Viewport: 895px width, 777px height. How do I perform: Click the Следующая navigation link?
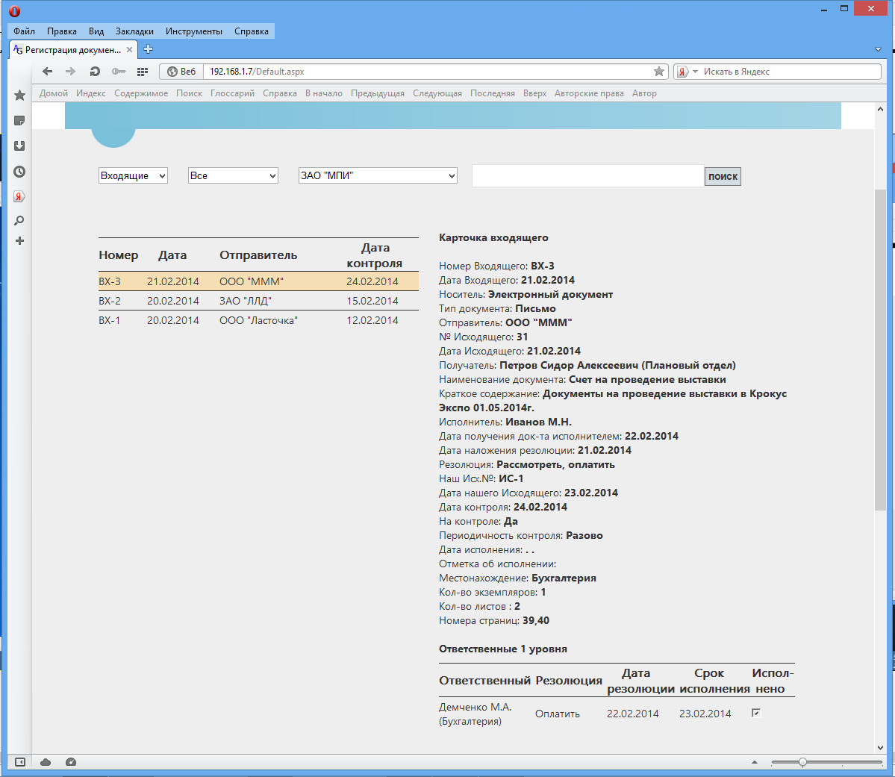(x=437, y=93)
